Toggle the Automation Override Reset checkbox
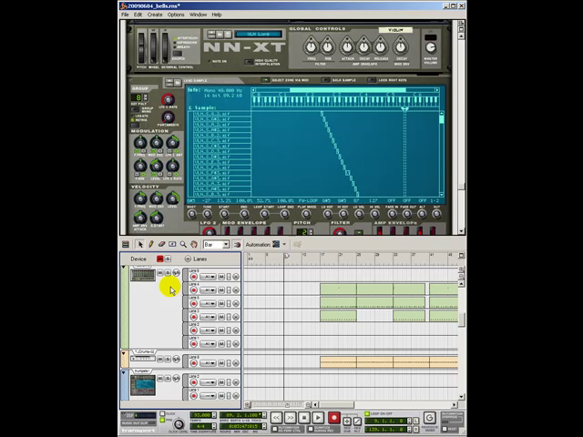Viewport: 583px width, 437px height. click(445, 429)
